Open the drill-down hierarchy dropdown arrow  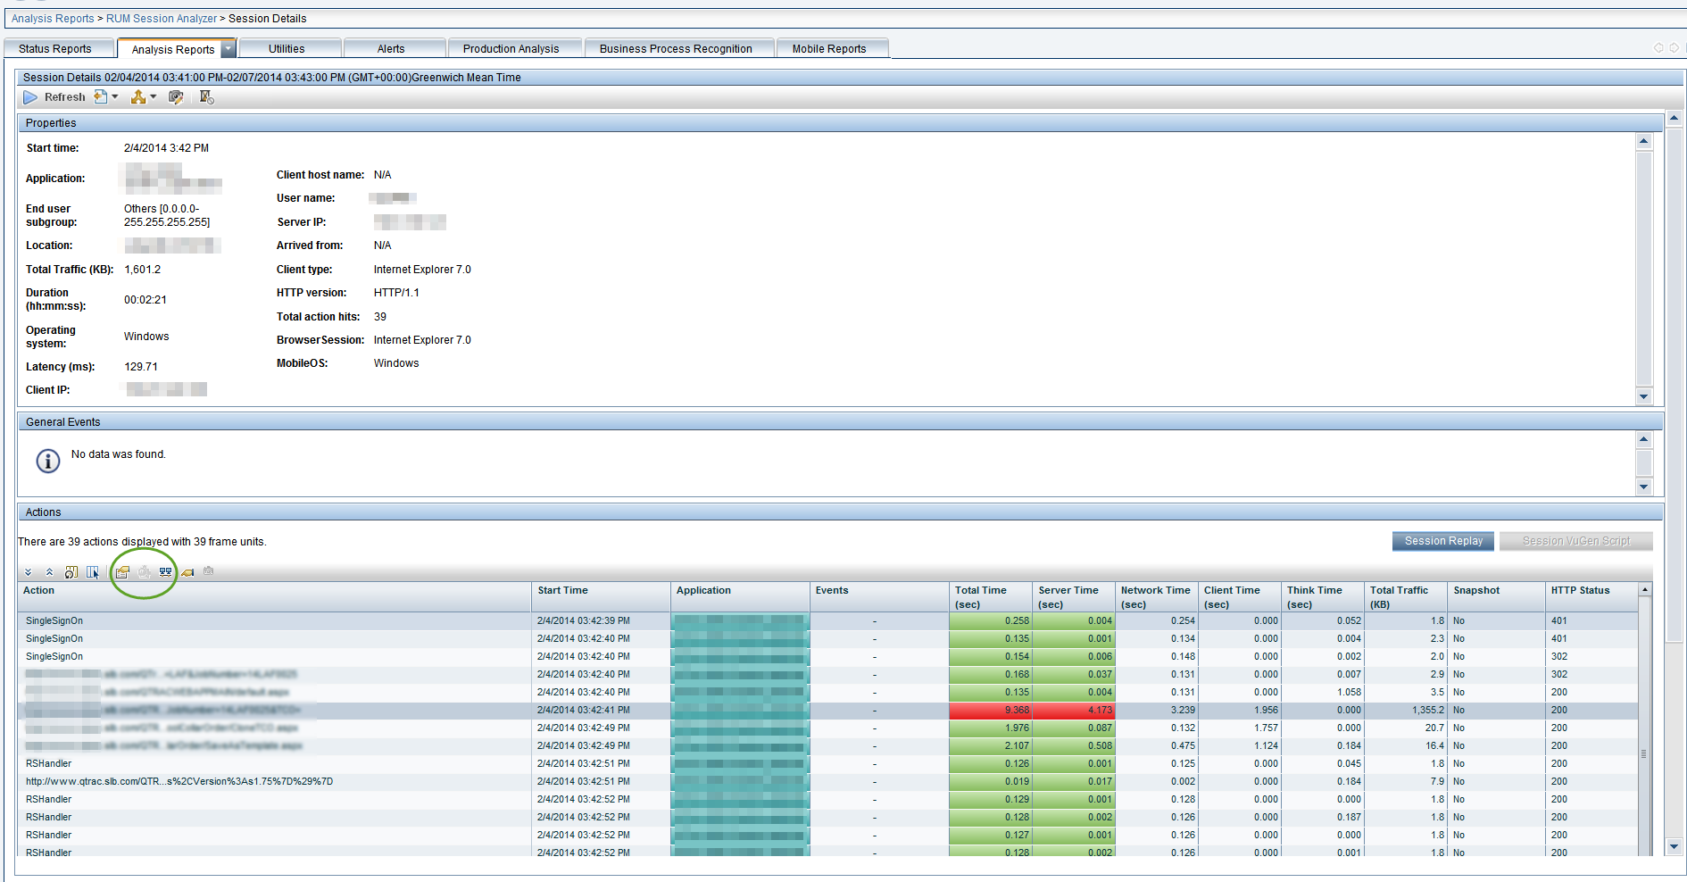153,97
